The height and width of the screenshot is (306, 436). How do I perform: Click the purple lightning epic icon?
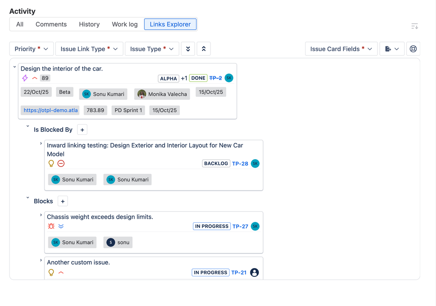(x=25, y=78)
